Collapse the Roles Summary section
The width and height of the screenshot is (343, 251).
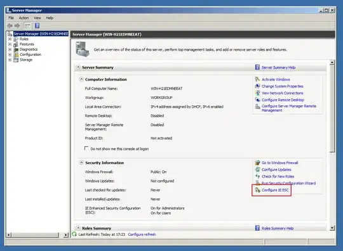point(78,228)
